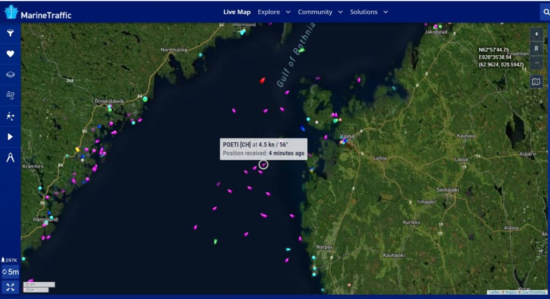This screenshot has height=299, width=550.
Task: Show the weather wind layer
Action: coord(10,96)
